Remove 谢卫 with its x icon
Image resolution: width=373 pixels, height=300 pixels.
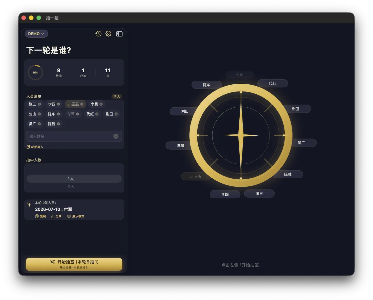pyautogui.click(x=116, y=114)
